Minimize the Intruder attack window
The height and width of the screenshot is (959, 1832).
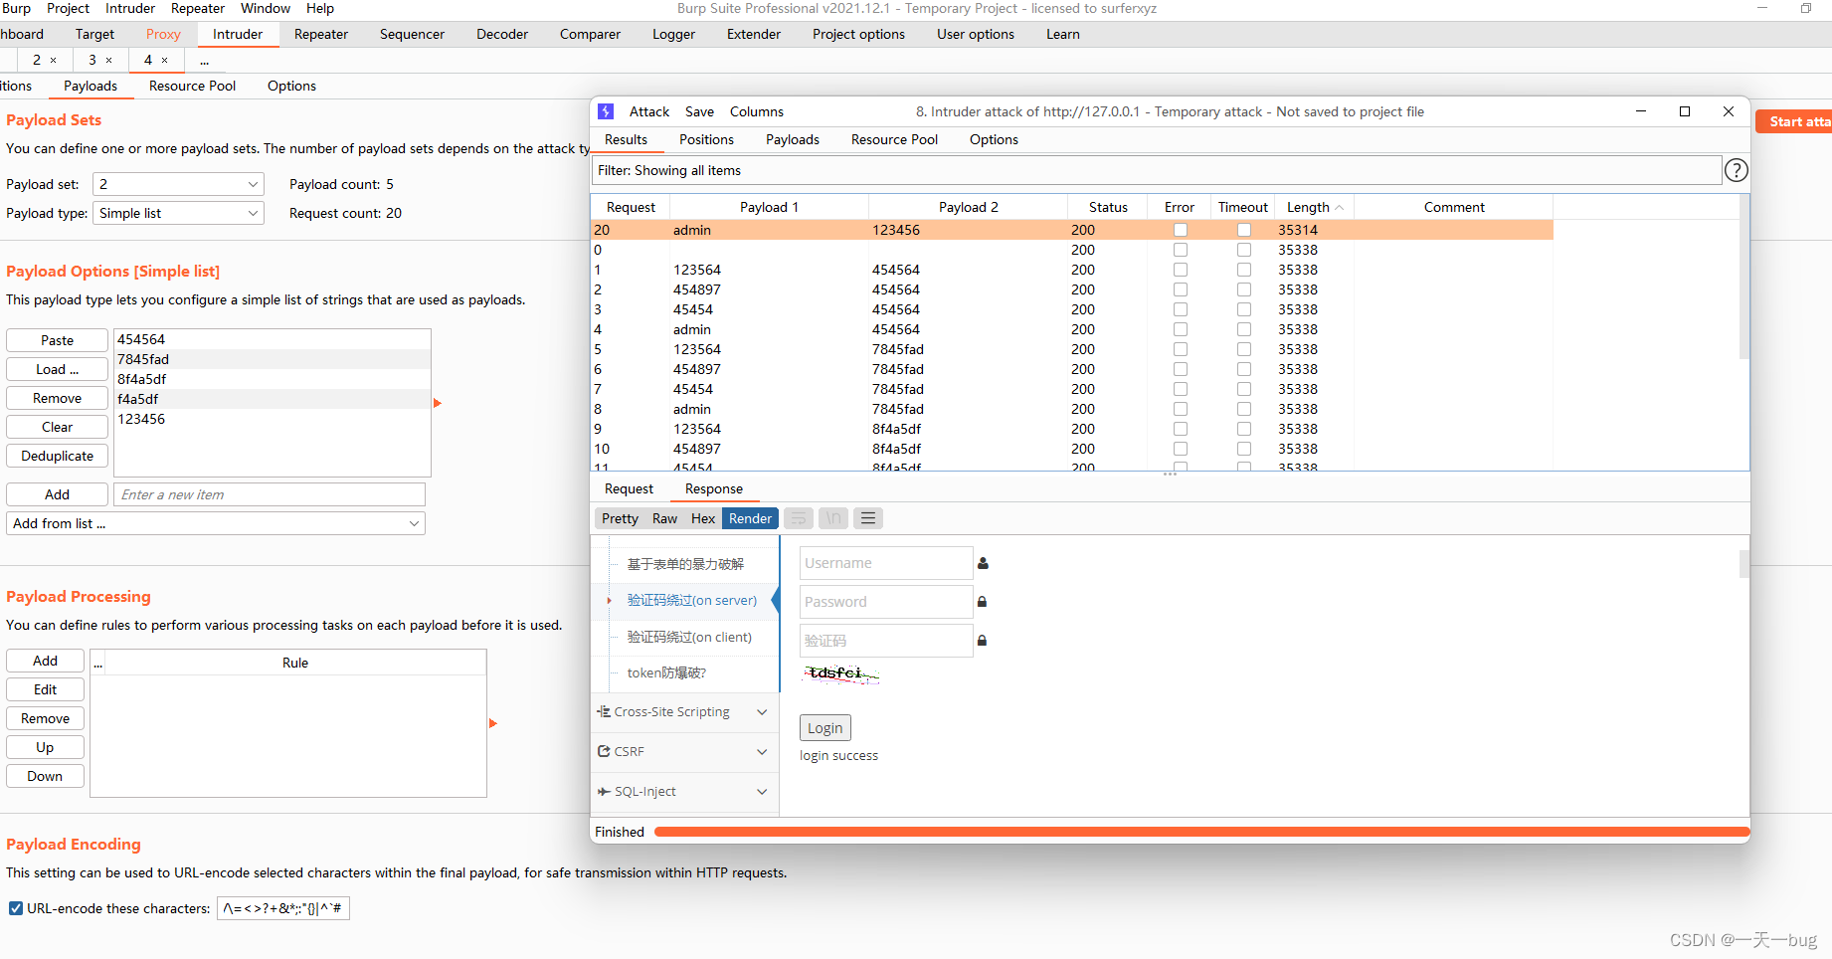(1641, 111)
